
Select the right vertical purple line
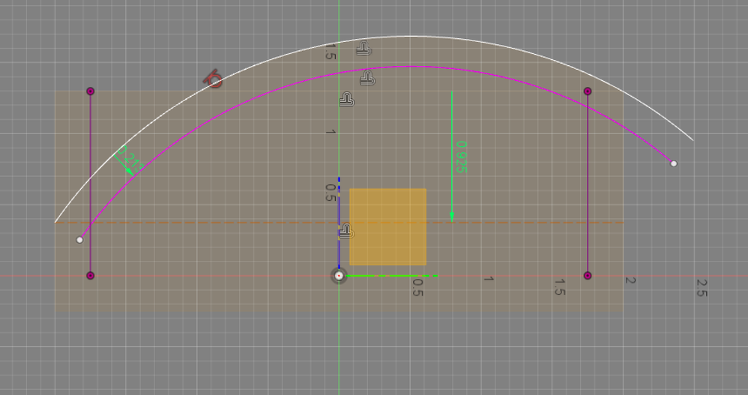coord(588,184)
